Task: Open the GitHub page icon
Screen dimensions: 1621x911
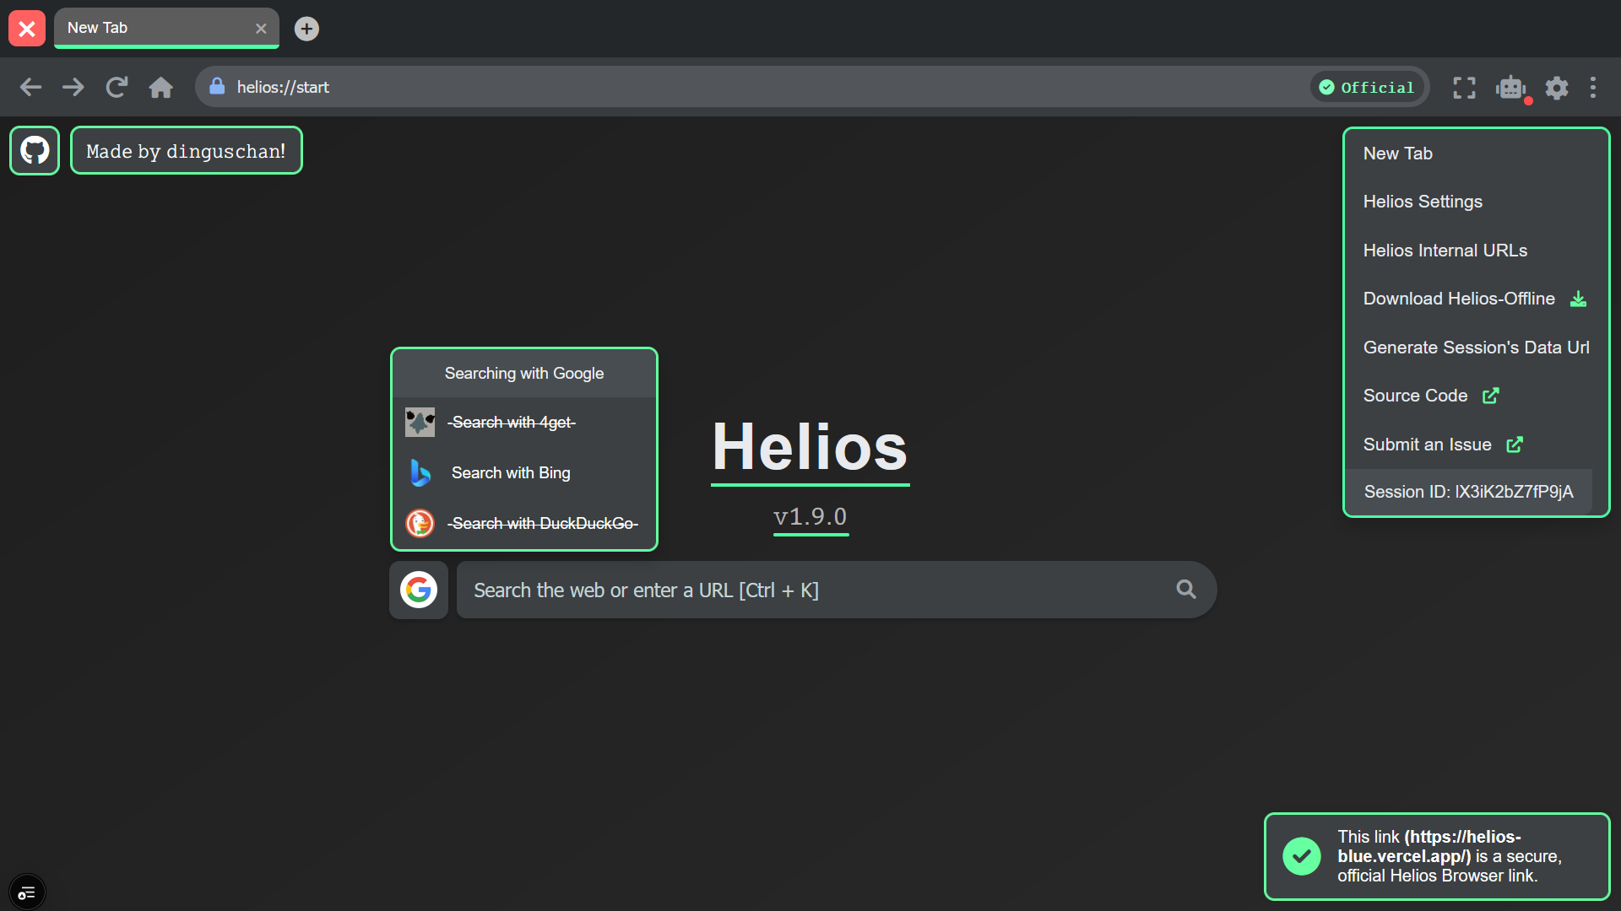Action: coord(34,150)
